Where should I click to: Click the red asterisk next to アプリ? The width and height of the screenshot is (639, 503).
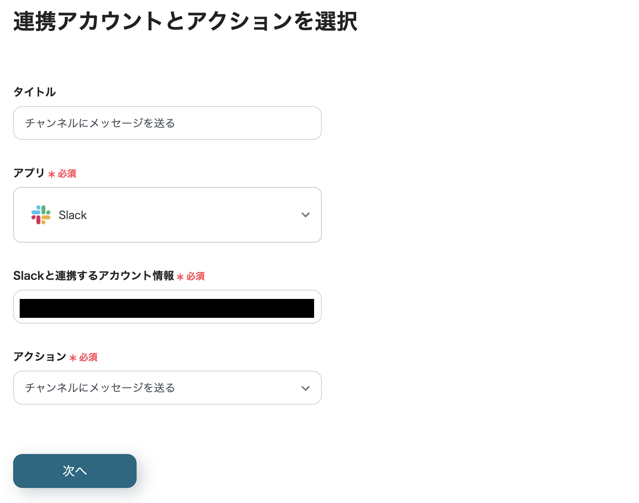(x=51, y=174)
